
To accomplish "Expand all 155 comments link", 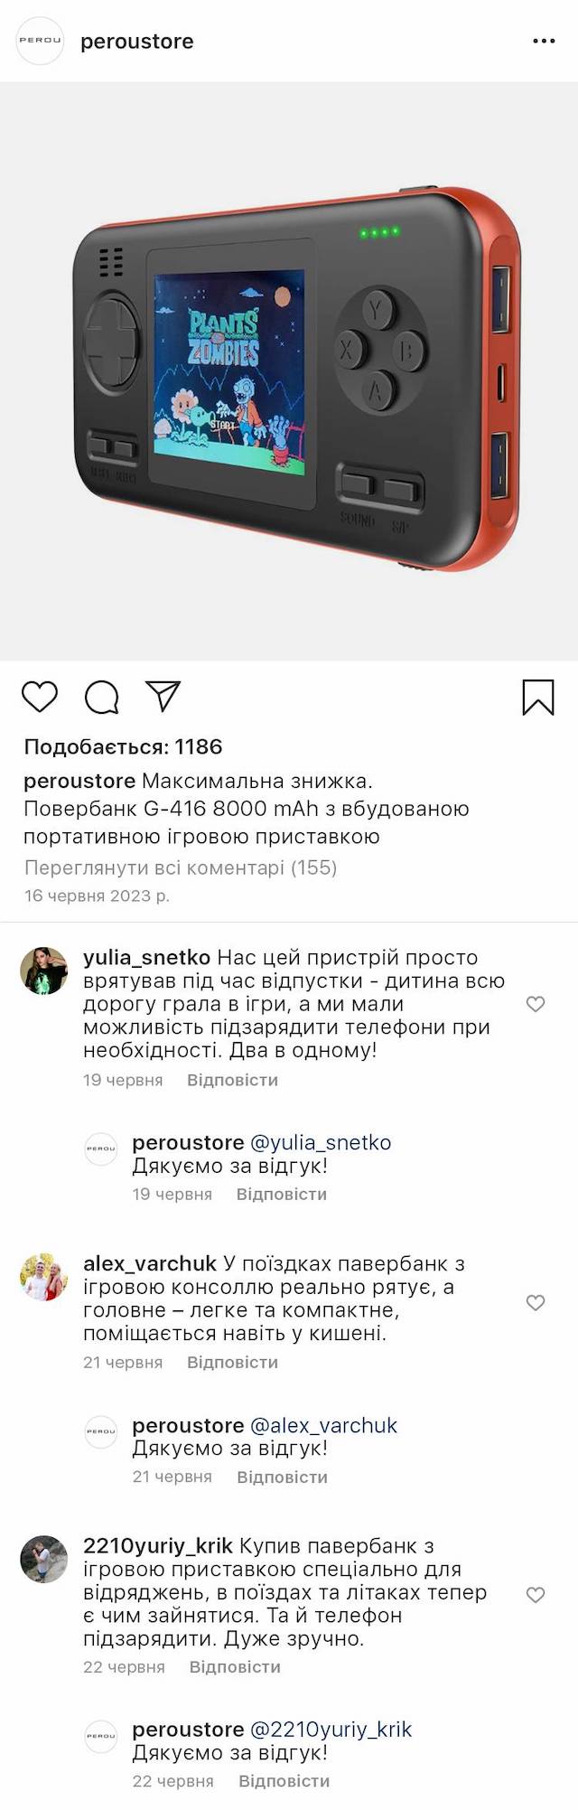I will (x=181, y=867).
